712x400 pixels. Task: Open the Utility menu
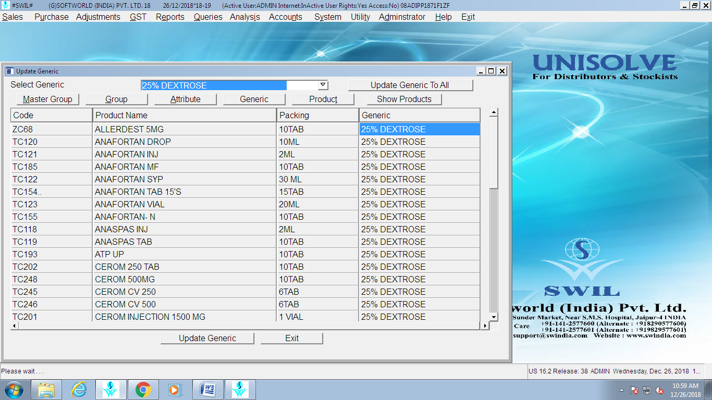(360, 17)
